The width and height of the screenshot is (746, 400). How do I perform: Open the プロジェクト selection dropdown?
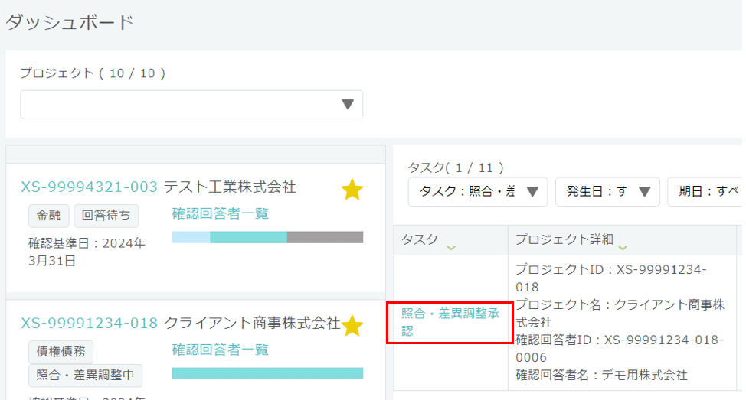coord(191,105)
